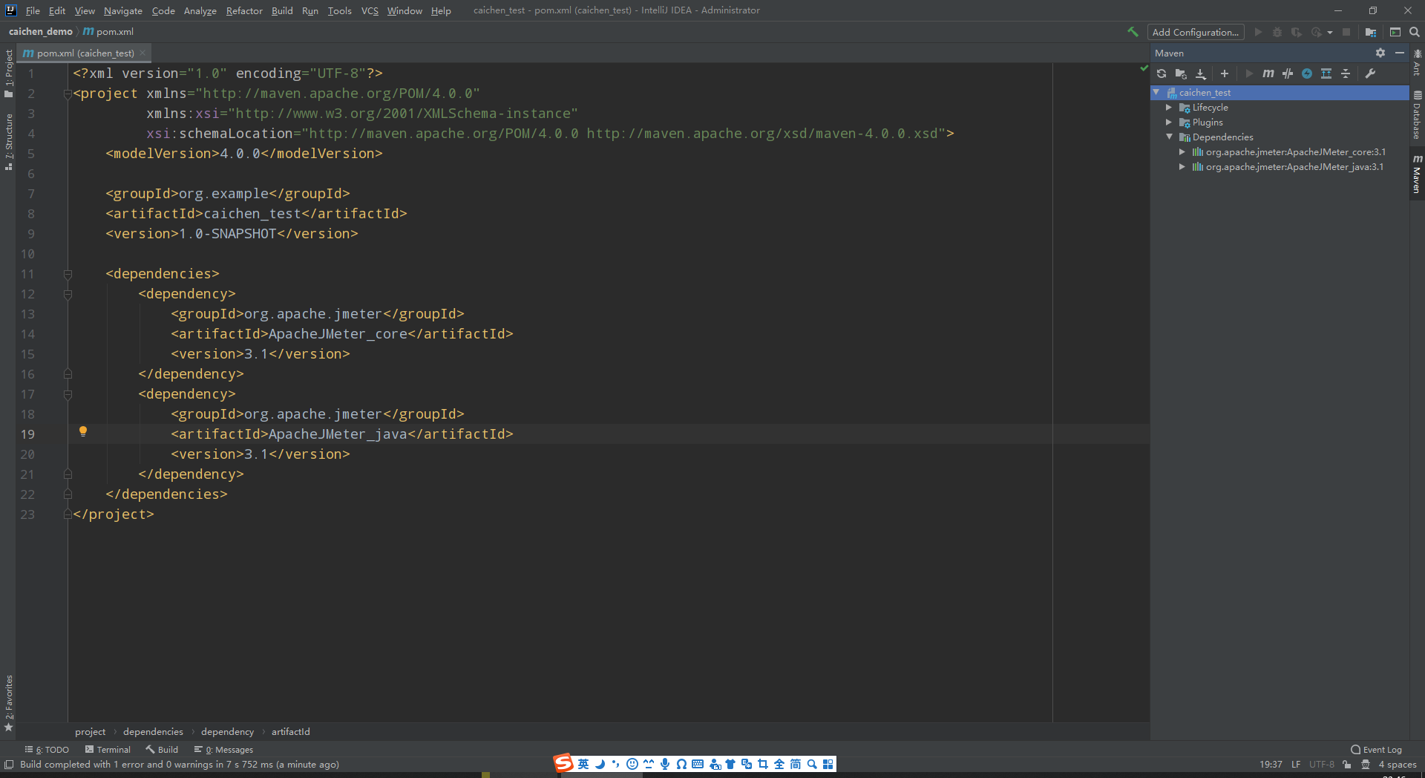
Task: Toggle read-only lock for pom.xml
Action: [1346, 765]
